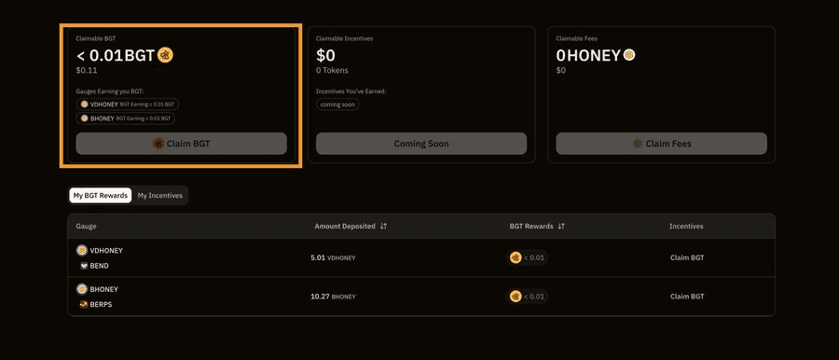
Task: Claim BGT for the VDHONEY gauge row
Action: click(x=687, y=257)
